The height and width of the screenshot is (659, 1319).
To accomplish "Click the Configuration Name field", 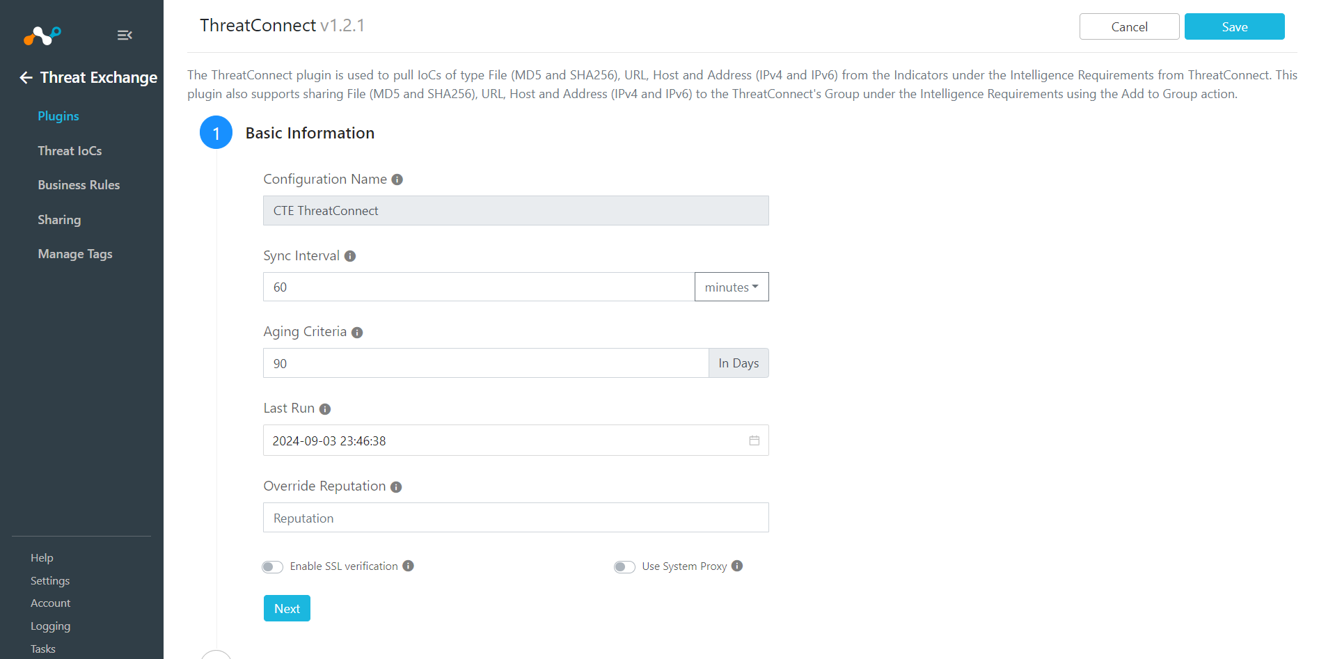I will point(516,210).
